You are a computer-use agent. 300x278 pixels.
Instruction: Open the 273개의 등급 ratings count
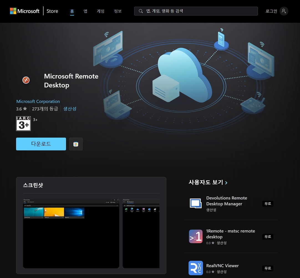point(45,109)
